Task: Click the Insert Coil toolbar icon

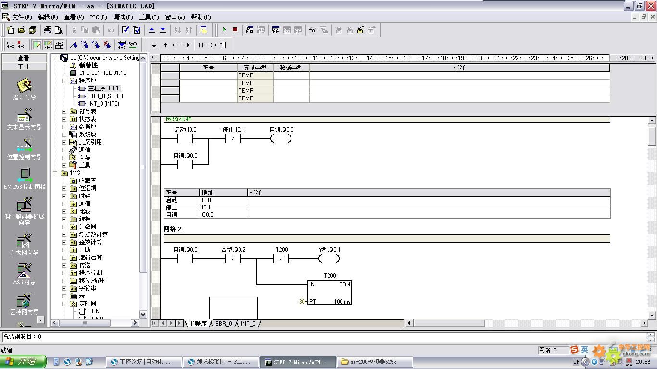Action: tap(212, 45)
